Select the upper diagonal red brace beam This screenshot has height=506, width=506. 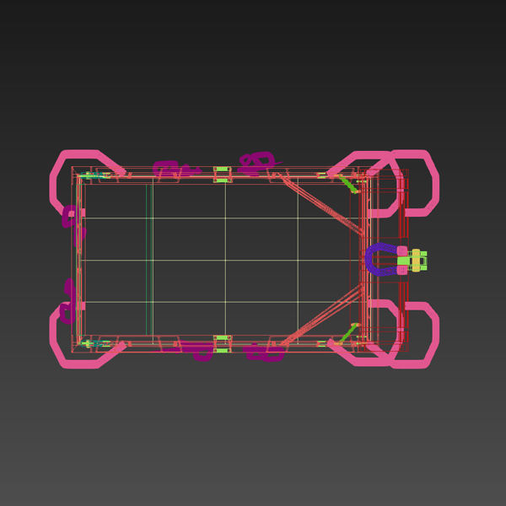click(x=321, y=205)
